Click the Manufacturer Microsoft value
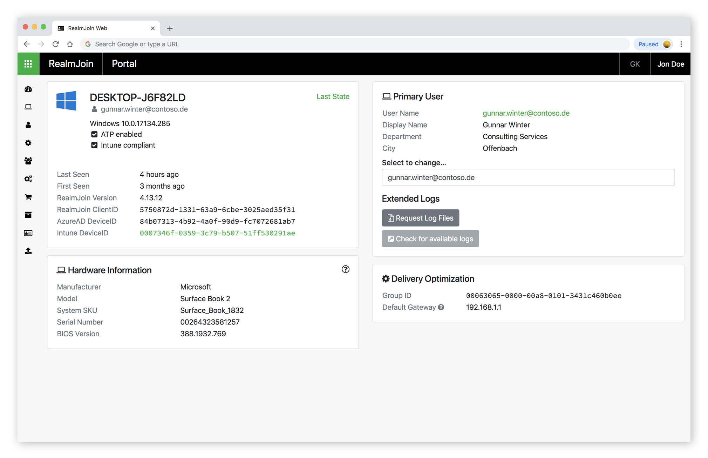The image size is (708, 458). (196, 287)
